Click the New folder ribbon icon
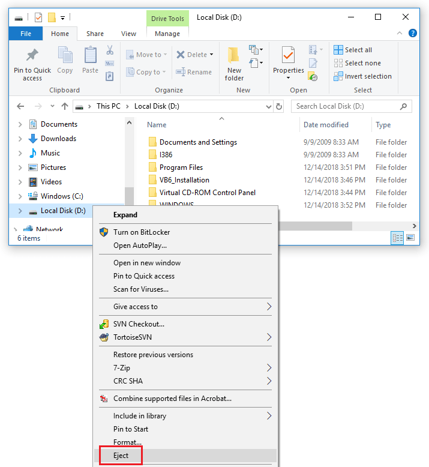 coord(234,55)
